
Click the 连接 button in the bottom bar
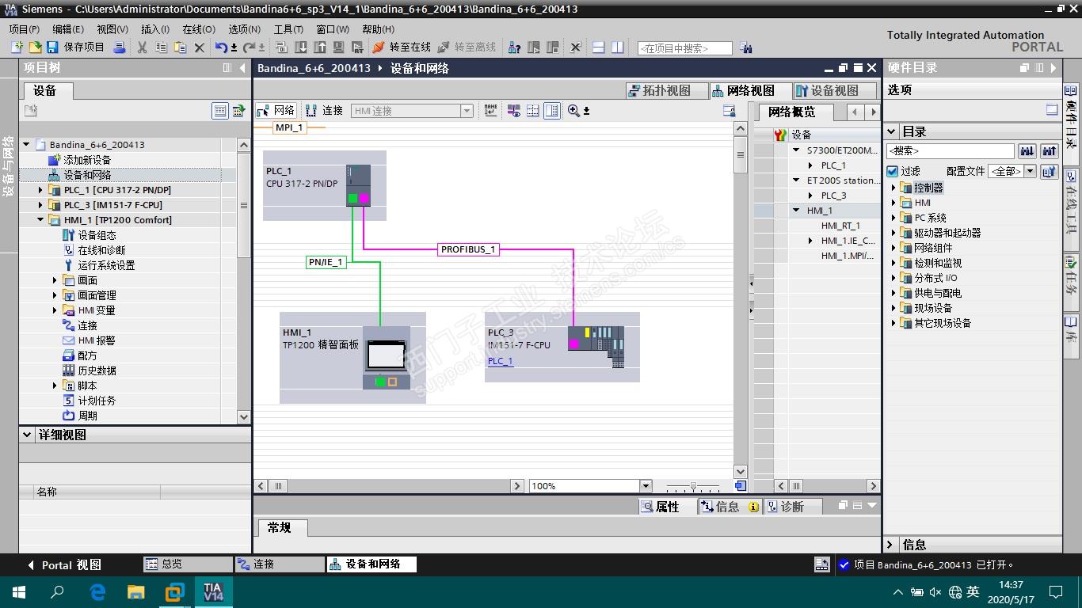(280, 564)
